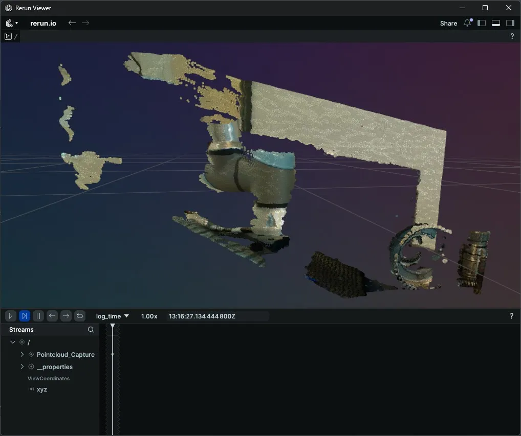Expand the Pointcloud_Capture tree entry
This screenshot has height=436, width=521.
22,354
